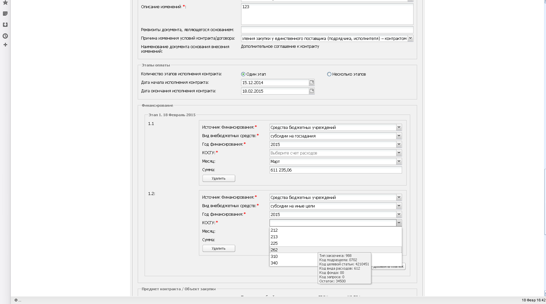Click the 'Финансирование' section heading

[x=157, y=105]
